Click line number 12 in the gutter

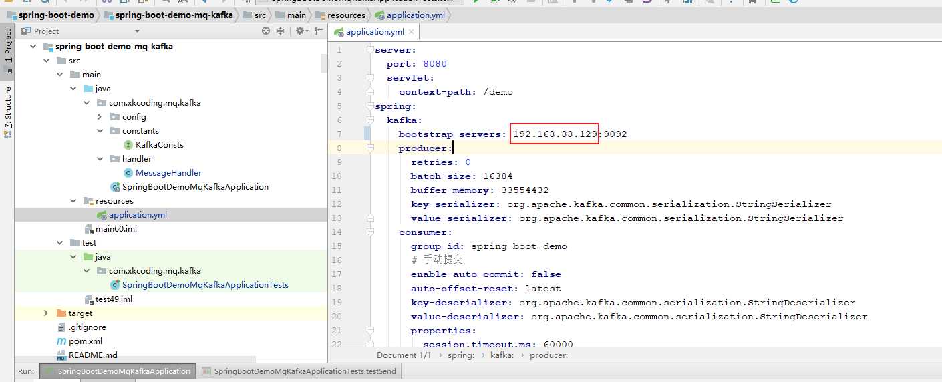pyautogui.click(x=336, y=204)
